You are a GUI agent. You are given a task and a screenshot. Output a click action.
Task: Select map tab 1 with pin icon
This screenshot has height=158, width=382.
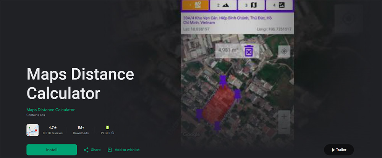tap(195, 5)
